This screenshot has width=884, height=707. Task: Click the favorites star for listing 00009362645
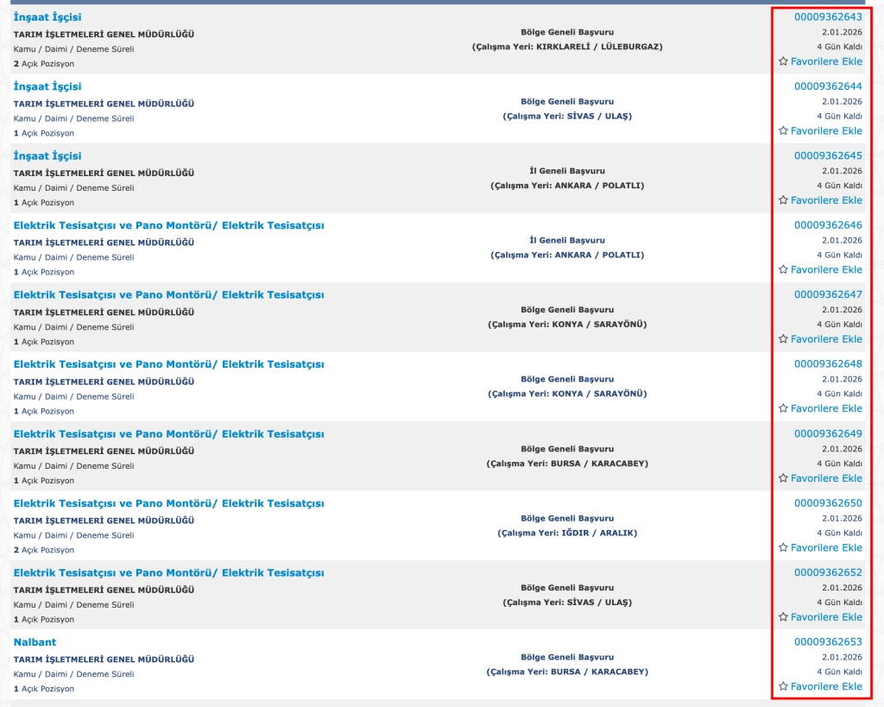coord(783,200)
